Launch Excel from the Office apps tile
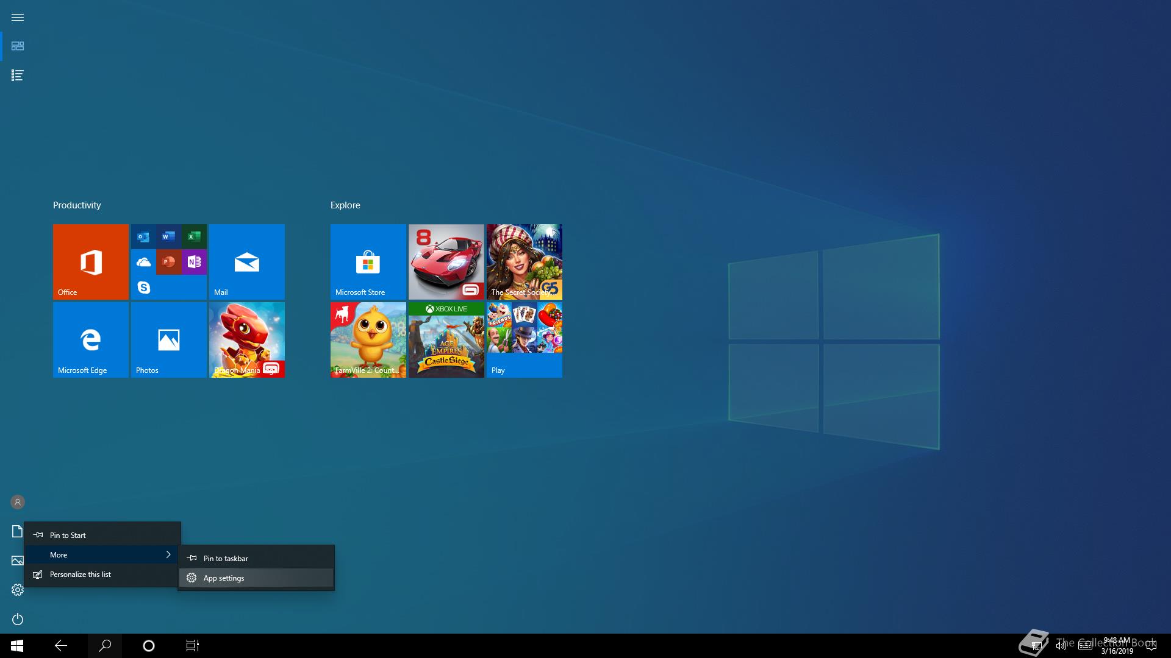The width and height of the screenshot is (1171, 658). pyautogui.click(x=194, y=236)
